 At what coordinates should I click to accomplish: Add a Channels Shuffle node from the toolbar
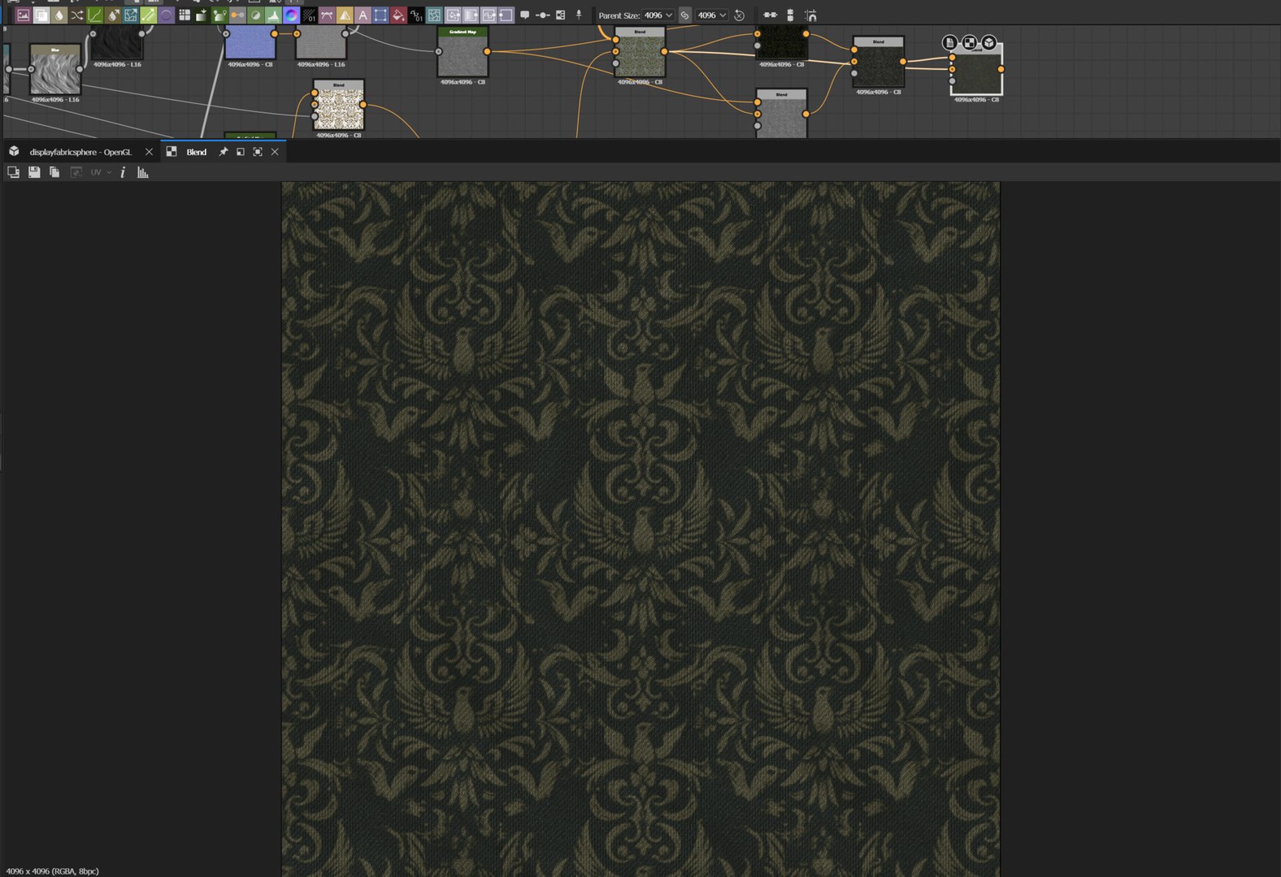coord(76,15)
